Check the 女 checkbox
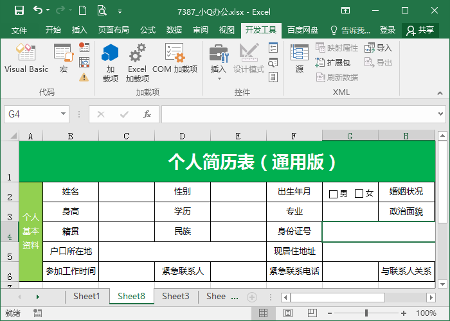The image size is (450, 321). tap(359, 194)
